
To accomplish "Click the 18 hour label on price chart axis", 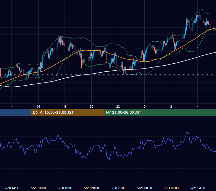I will point(65,107).
